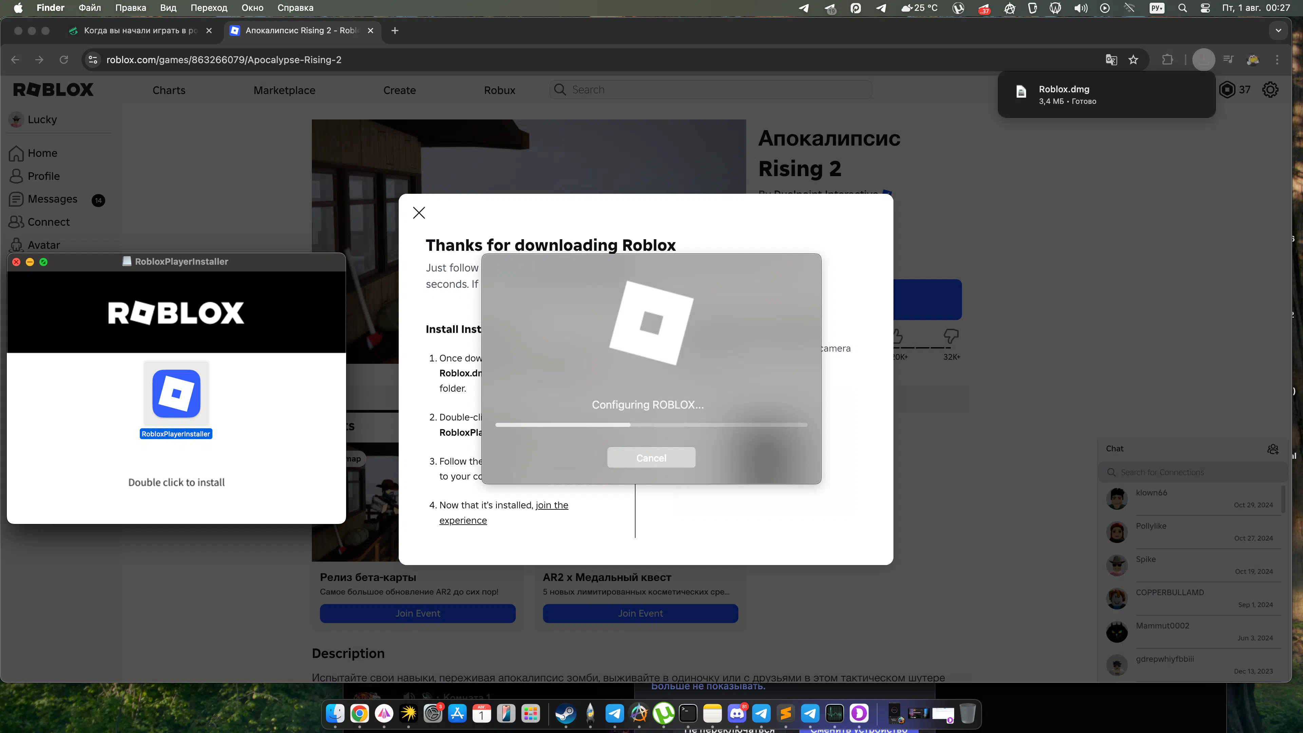The height and width of the screenshot is (733, 1303).
Task: Open Discord from the Dock
Action: click(737, 713)
